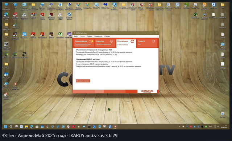Click the 'У вас установлена 3.6.29 версия программы' line
The width and height of the screenshot is (232, 141).
[x=92, y=64]
